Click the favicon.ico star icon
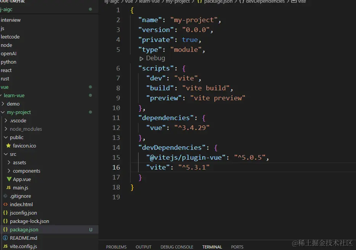The width and height of the screenshot is (356, 250). (x=9, y=146)
